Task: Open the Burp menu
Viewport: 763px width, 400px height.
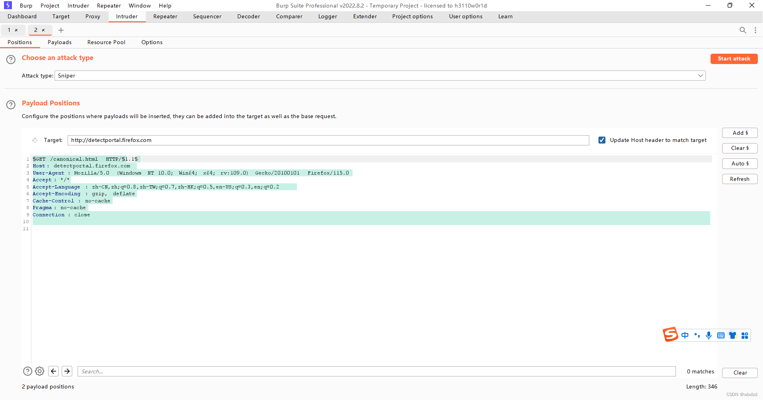Action: 26,6
